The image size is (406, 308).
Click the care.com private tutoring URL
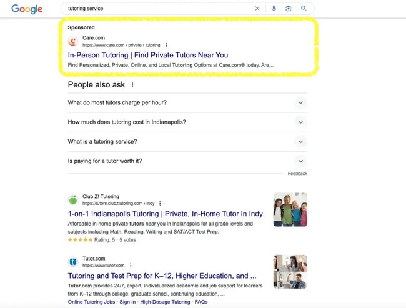[x=121, y=45]
